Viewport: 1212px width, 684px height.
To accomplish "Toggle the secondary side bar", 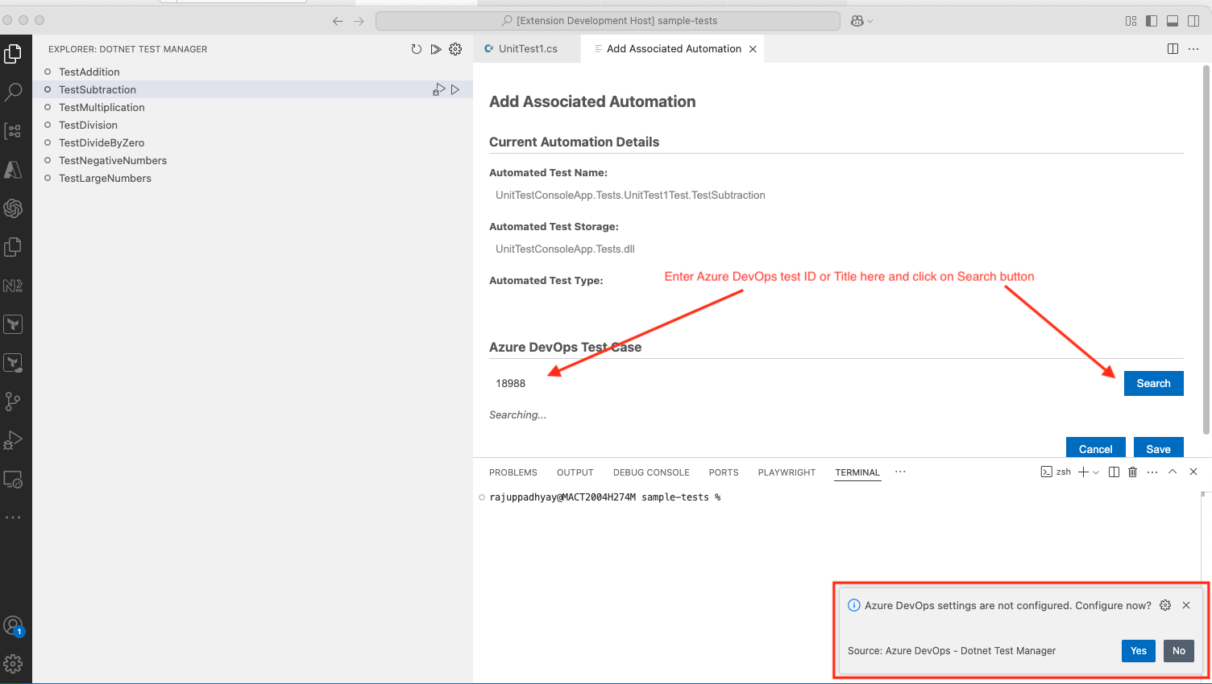I will click(x=1193, y=21).
